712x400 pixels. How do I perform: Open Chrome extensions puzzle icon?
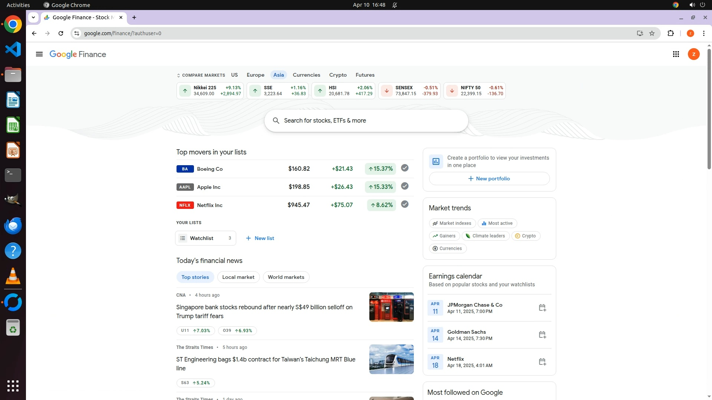pos(670,33)
